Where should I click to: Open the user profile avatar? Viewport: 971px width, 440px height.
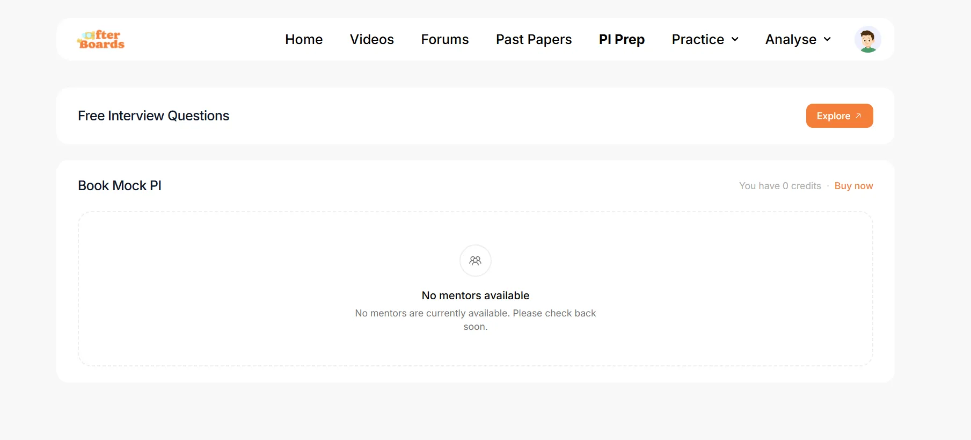coord(867,39)
